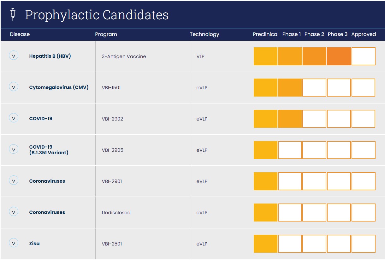Expand the Zika row chevron
The image size is (385, 260).
14,243
